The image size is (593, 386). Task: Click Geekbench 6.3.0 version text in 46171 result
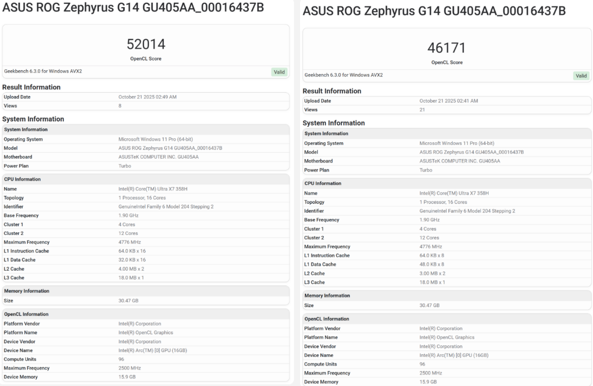click(x=343, y=75)
